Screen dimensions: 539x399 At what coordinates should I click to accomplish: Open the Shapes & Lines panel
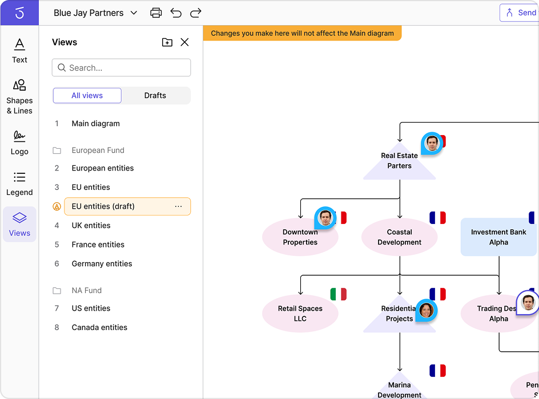pyautogui.click(x=19, y=94)
